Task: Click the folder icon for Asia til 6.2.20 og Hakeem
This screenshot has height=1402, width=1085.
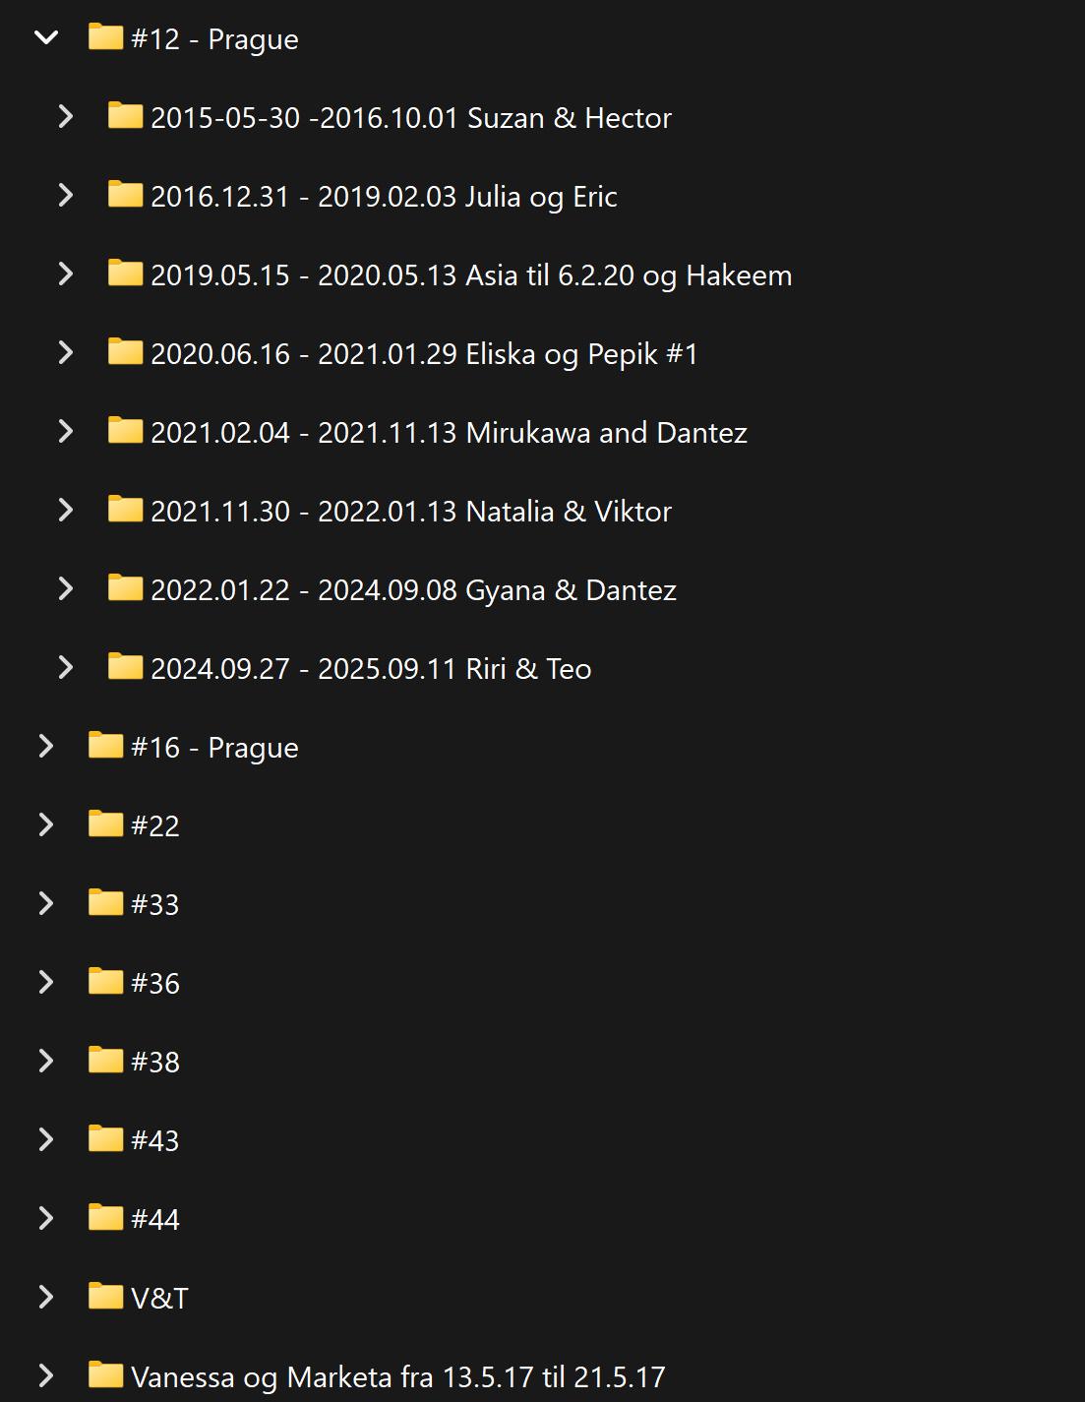Action: coord(125,274)
